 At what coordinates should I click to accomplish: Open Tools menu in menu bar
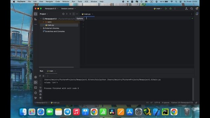click(80, 1)
